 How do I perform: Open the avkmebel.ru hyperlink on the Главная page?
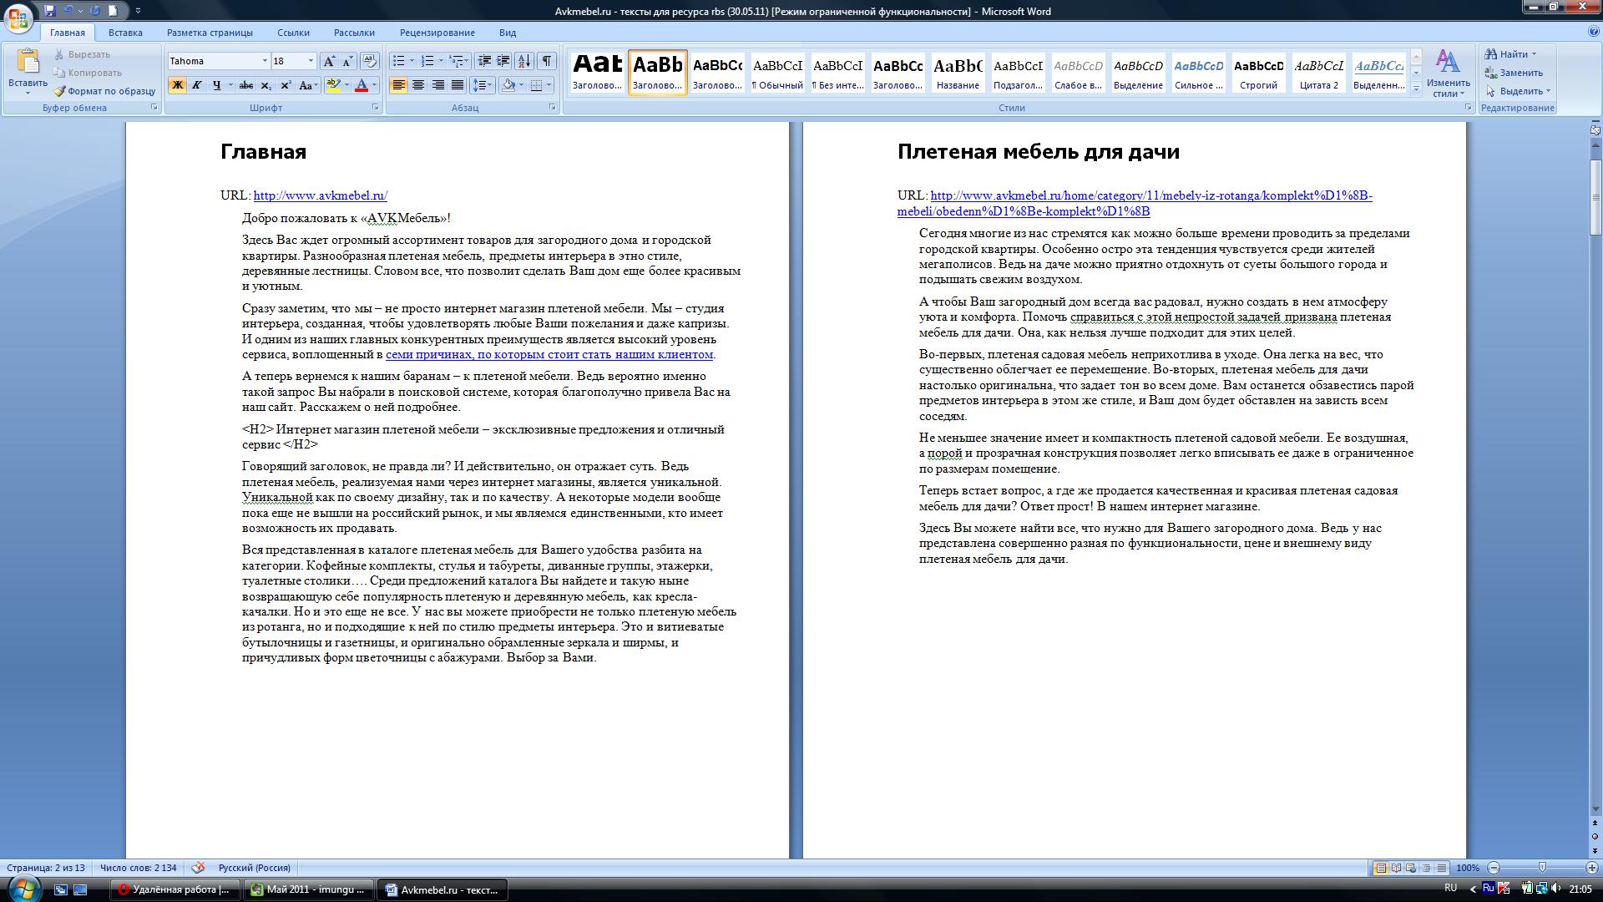pos(320,195)
